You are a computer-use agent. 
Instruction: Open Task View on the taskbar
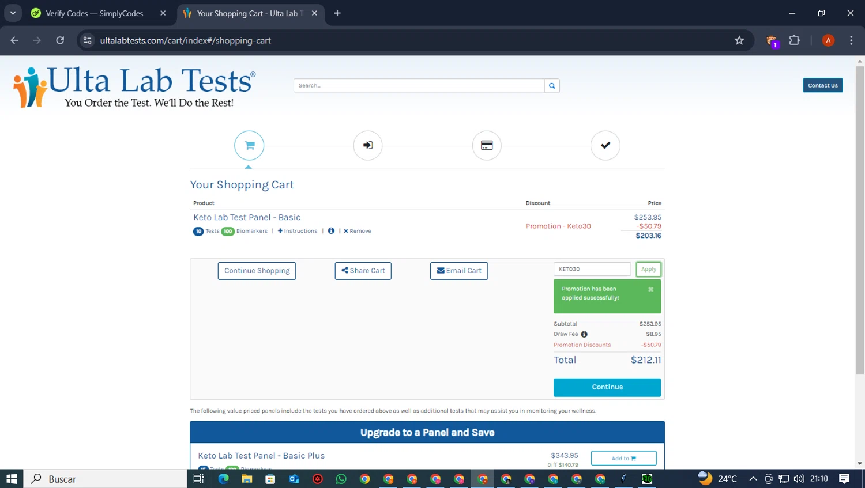click(199, 479)
